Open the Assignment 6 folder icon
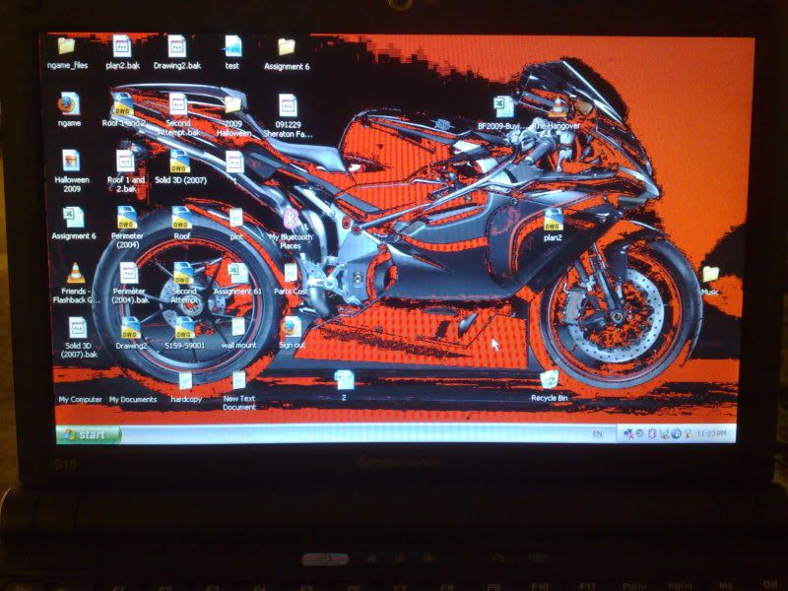The image size is (788, 591). 287,47
